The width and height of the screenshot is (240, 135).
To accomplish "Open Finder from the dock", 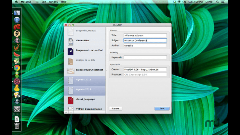I will [x=17, y=13].
